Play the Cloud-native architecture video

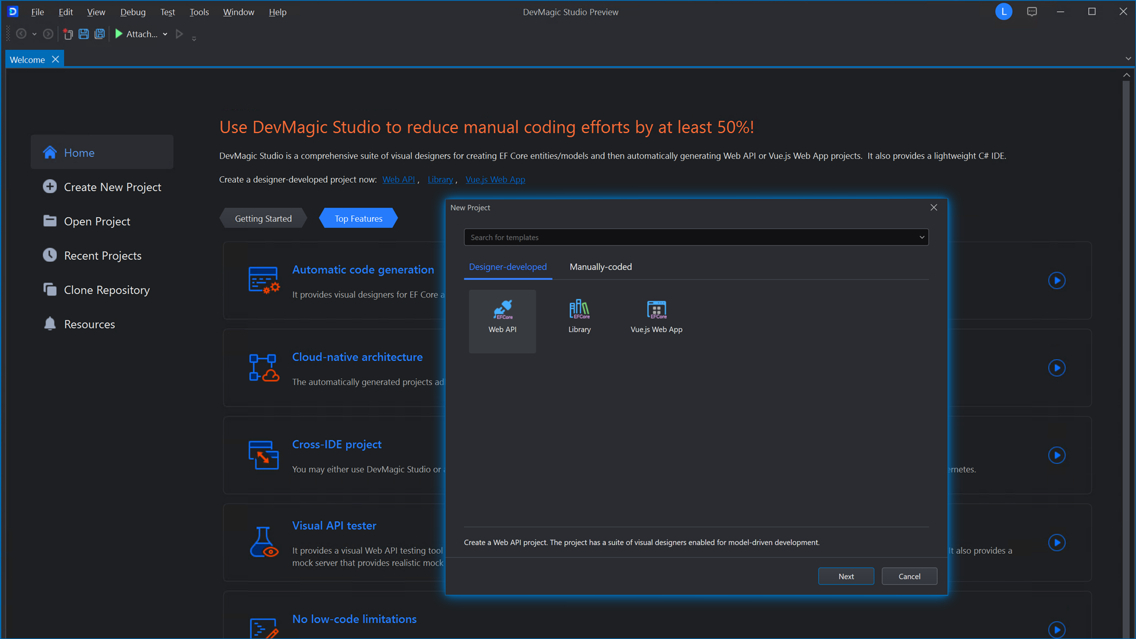pyautogui.click(x=1057, y=368)
